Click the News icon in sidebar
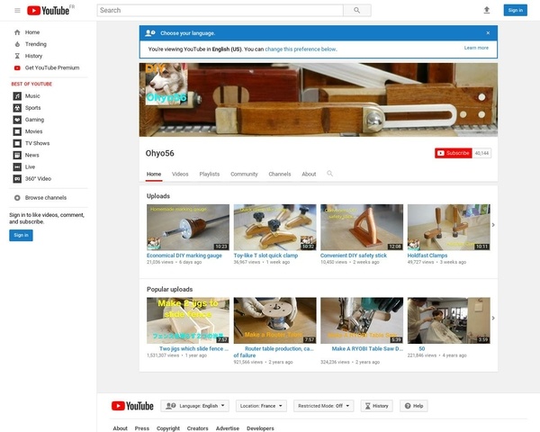540x432 pixels. 17,155
